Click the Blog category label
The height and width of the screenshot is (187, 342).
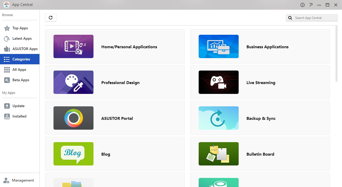click(x=106, y=154)
